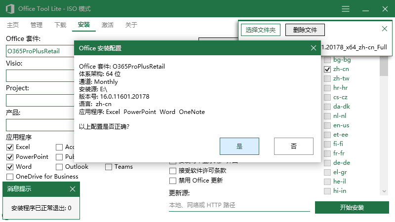Confirm configuration with 是 button
Screen dimensions: 395x222
click(x=239, y=147)
